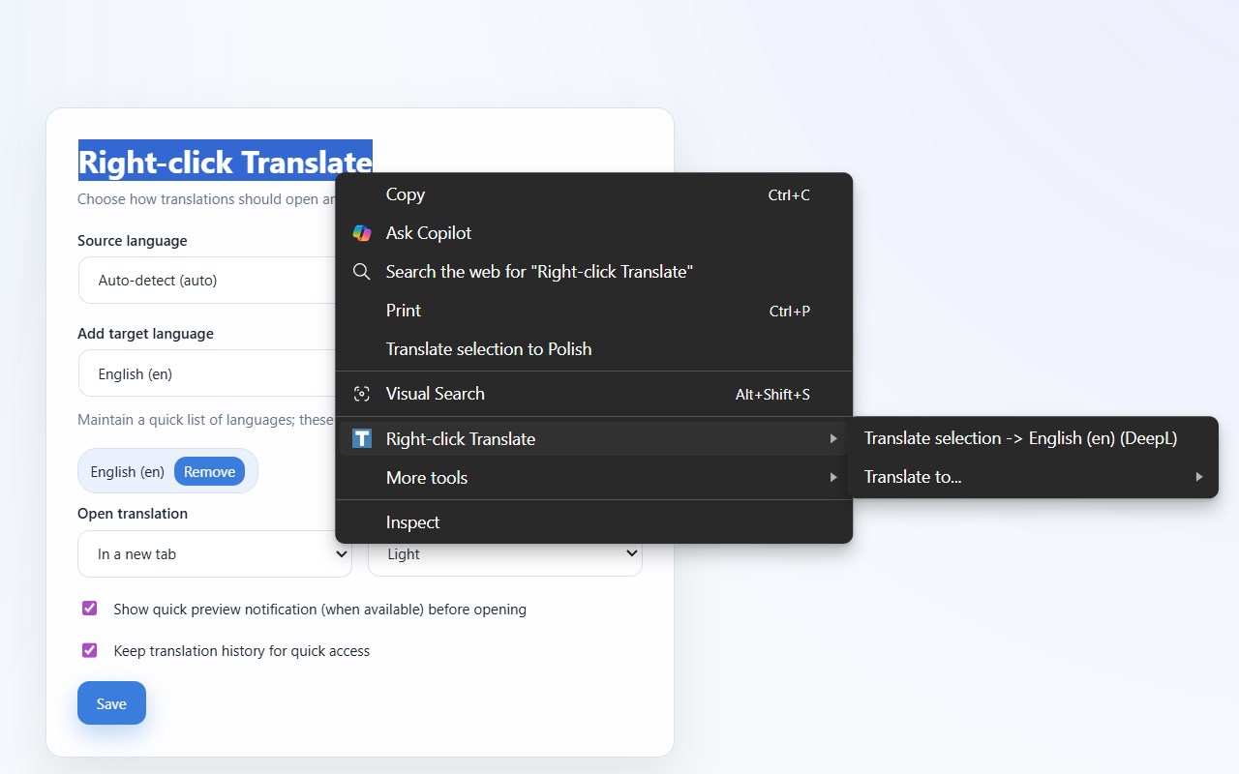Toggle Keep translation history checkbox
Viewport: 1239px width, 774px height.
89,650
